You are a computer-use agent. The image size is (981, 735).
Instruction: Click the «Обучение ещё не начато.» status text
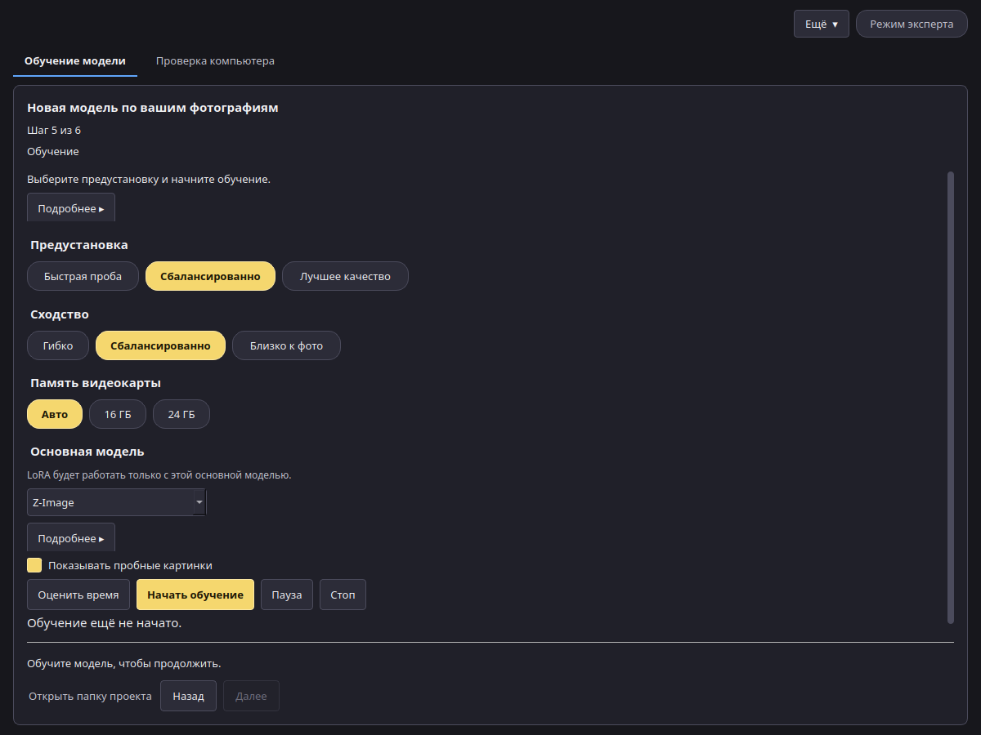104,623
